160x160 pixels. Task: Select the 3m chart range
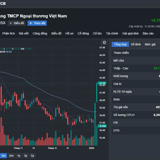click(x=3, y=156)
